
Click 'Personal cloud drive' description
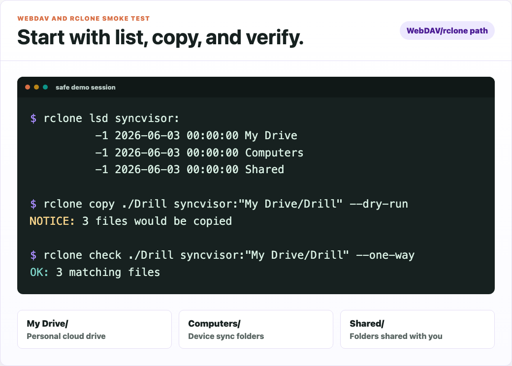coord(66,336)
